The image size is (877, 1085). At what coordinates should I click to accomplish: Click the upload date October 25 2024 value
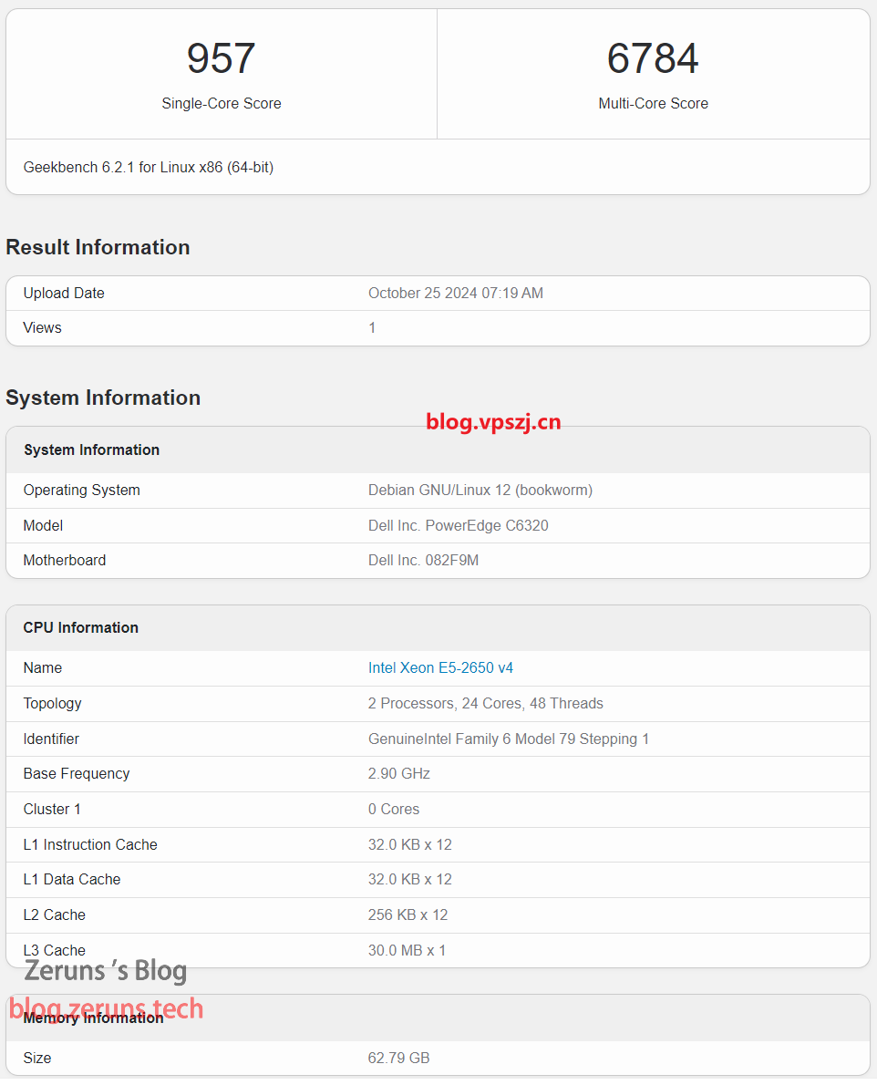point(455,294)
